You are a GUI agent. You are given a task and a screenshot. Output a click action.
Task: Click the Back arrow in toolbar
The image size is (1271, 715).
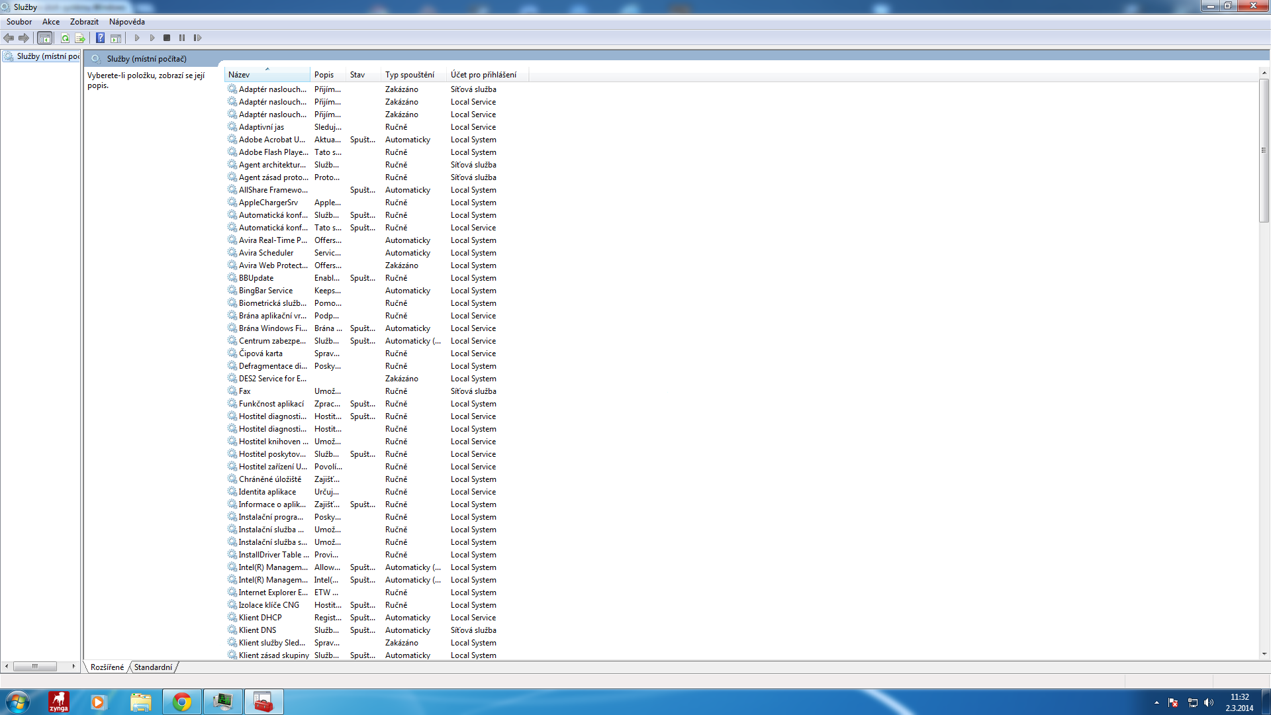point(9,38)
